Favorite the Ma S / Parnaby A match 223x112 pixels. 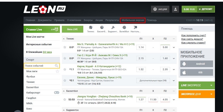pyautogui.click(x=65, y=47)
